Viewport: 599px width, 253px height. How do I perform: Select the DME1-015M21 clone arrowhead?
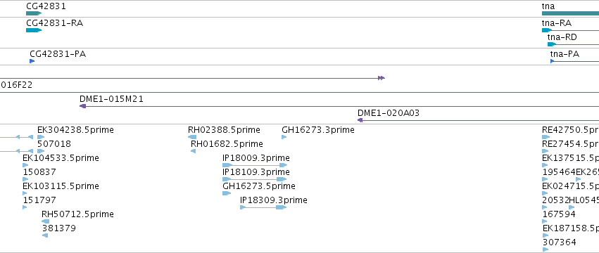(x=82, y=106)
